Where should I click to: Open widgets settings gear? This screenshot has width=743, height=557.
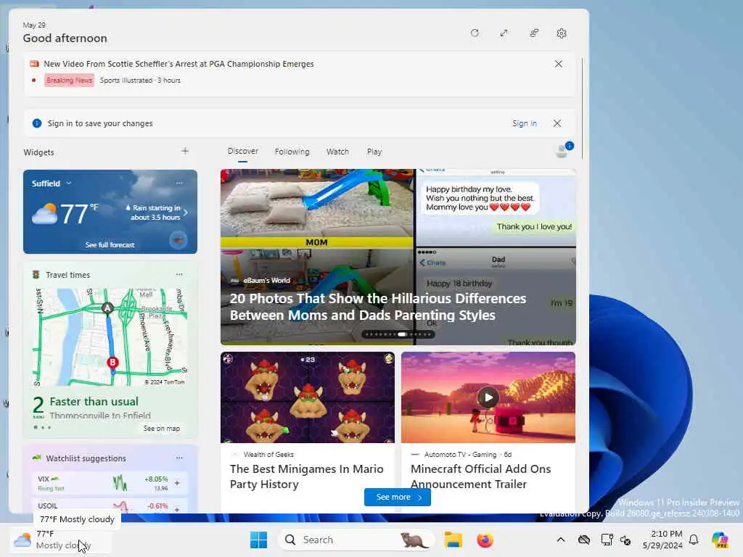pos(562,33)
